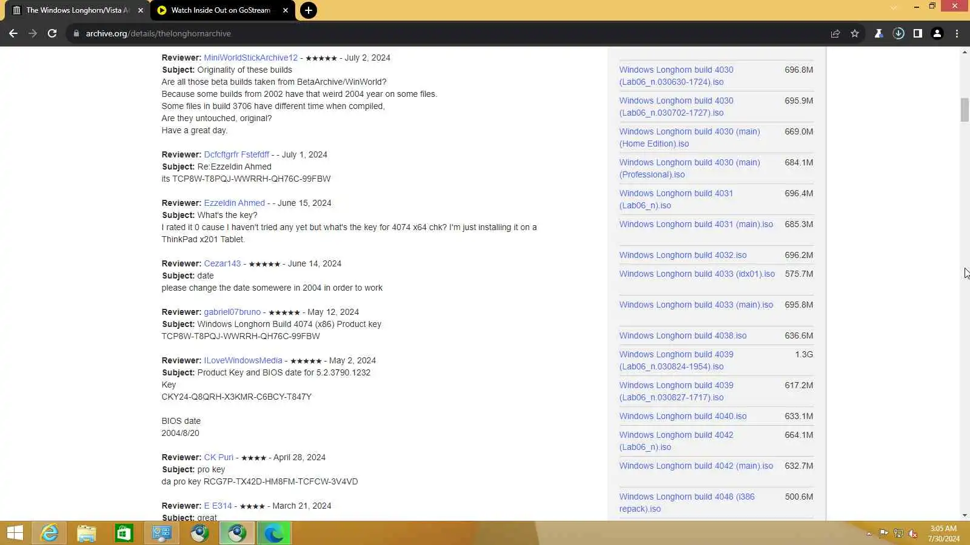Image resolution: width=970 pixels, height=545 pixels.
Task: Launch Internet Explorer from the taskbar
Action: point(49,533)
